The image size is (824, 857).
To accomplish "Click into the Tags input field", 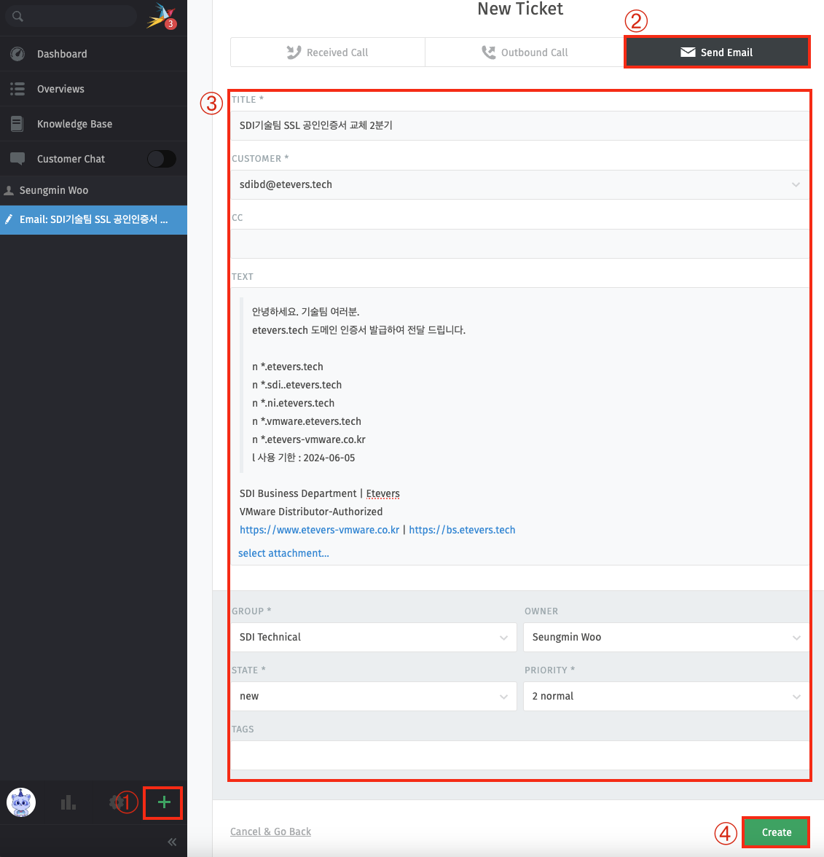I will click(519, 755).
